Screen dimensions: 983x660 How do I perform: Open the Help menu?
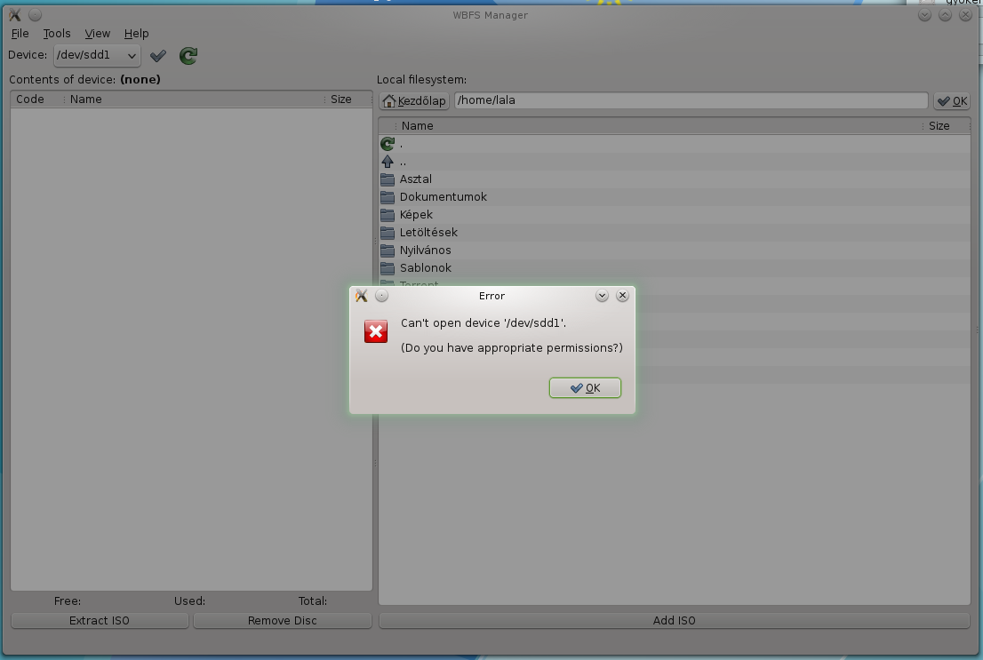tap(136, 34)
